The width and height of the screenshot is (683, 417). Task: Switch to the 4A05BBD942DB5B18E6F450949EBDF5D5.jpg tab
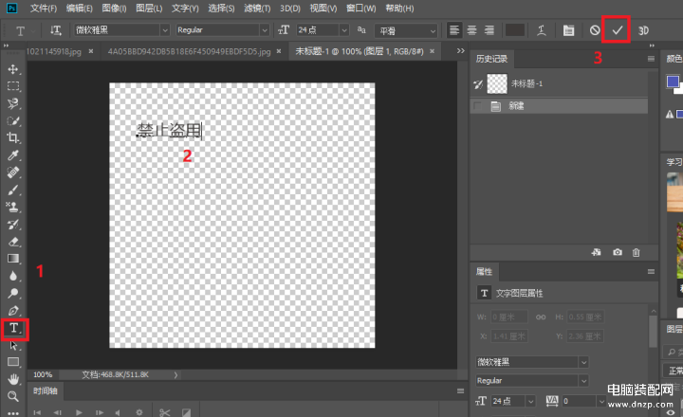tap(189, 51)
